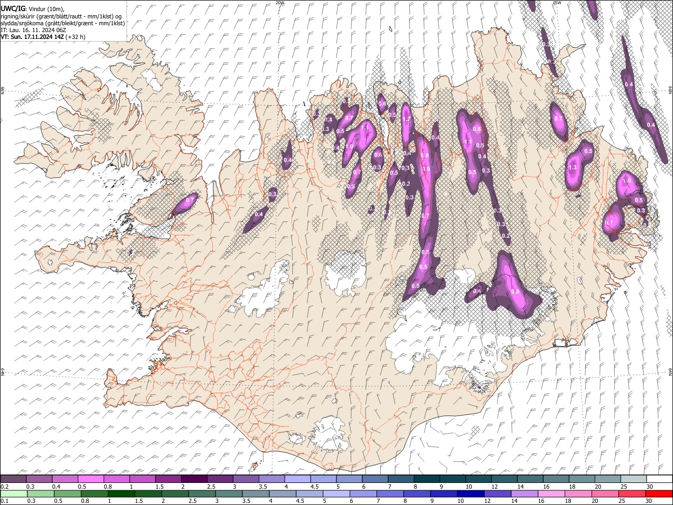Viewport: 673px width, 505px height.
Task: Pick upper-row legend swatch starting at 8
Action: point(426,479)
